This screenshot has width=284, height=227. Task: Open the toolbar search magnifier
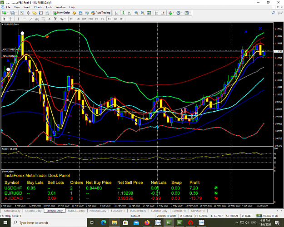(274, 13)
